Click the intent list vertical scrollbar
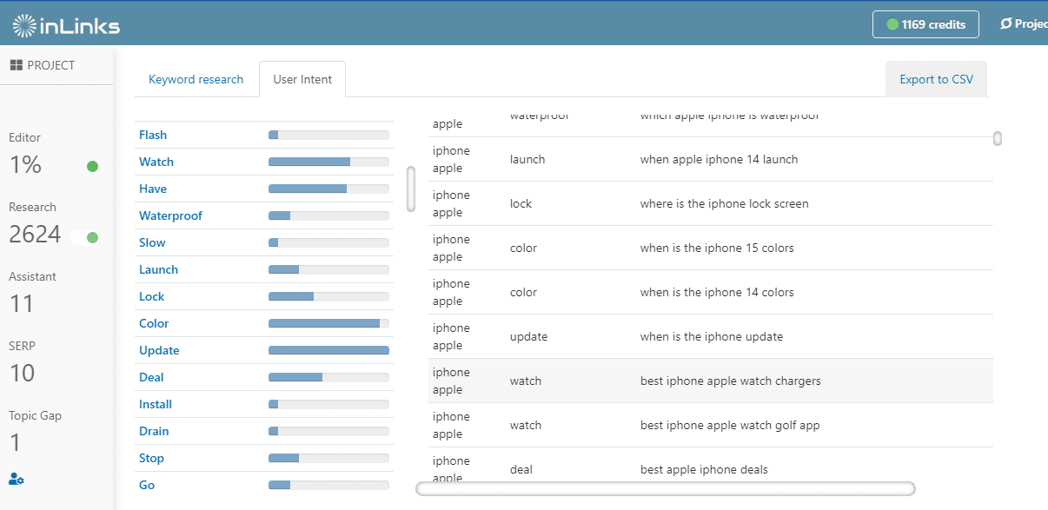 coord(411,189)
